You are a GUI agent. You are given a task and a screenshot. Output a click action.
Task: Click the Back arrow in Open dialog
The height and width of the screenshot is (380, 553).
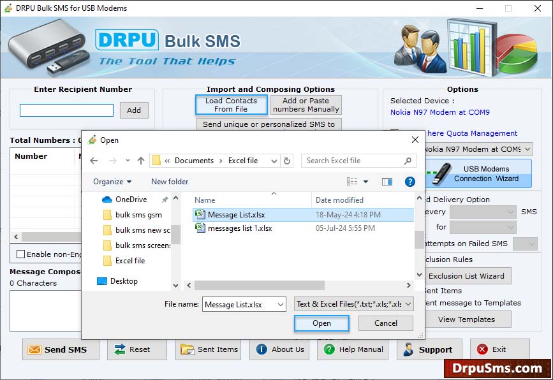94,161
